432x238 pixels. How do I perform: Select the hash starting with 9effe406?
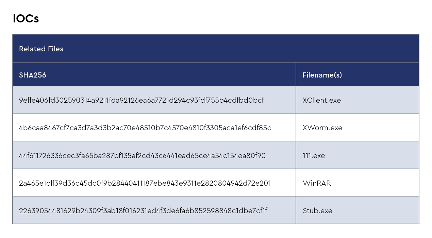(142, 100)
